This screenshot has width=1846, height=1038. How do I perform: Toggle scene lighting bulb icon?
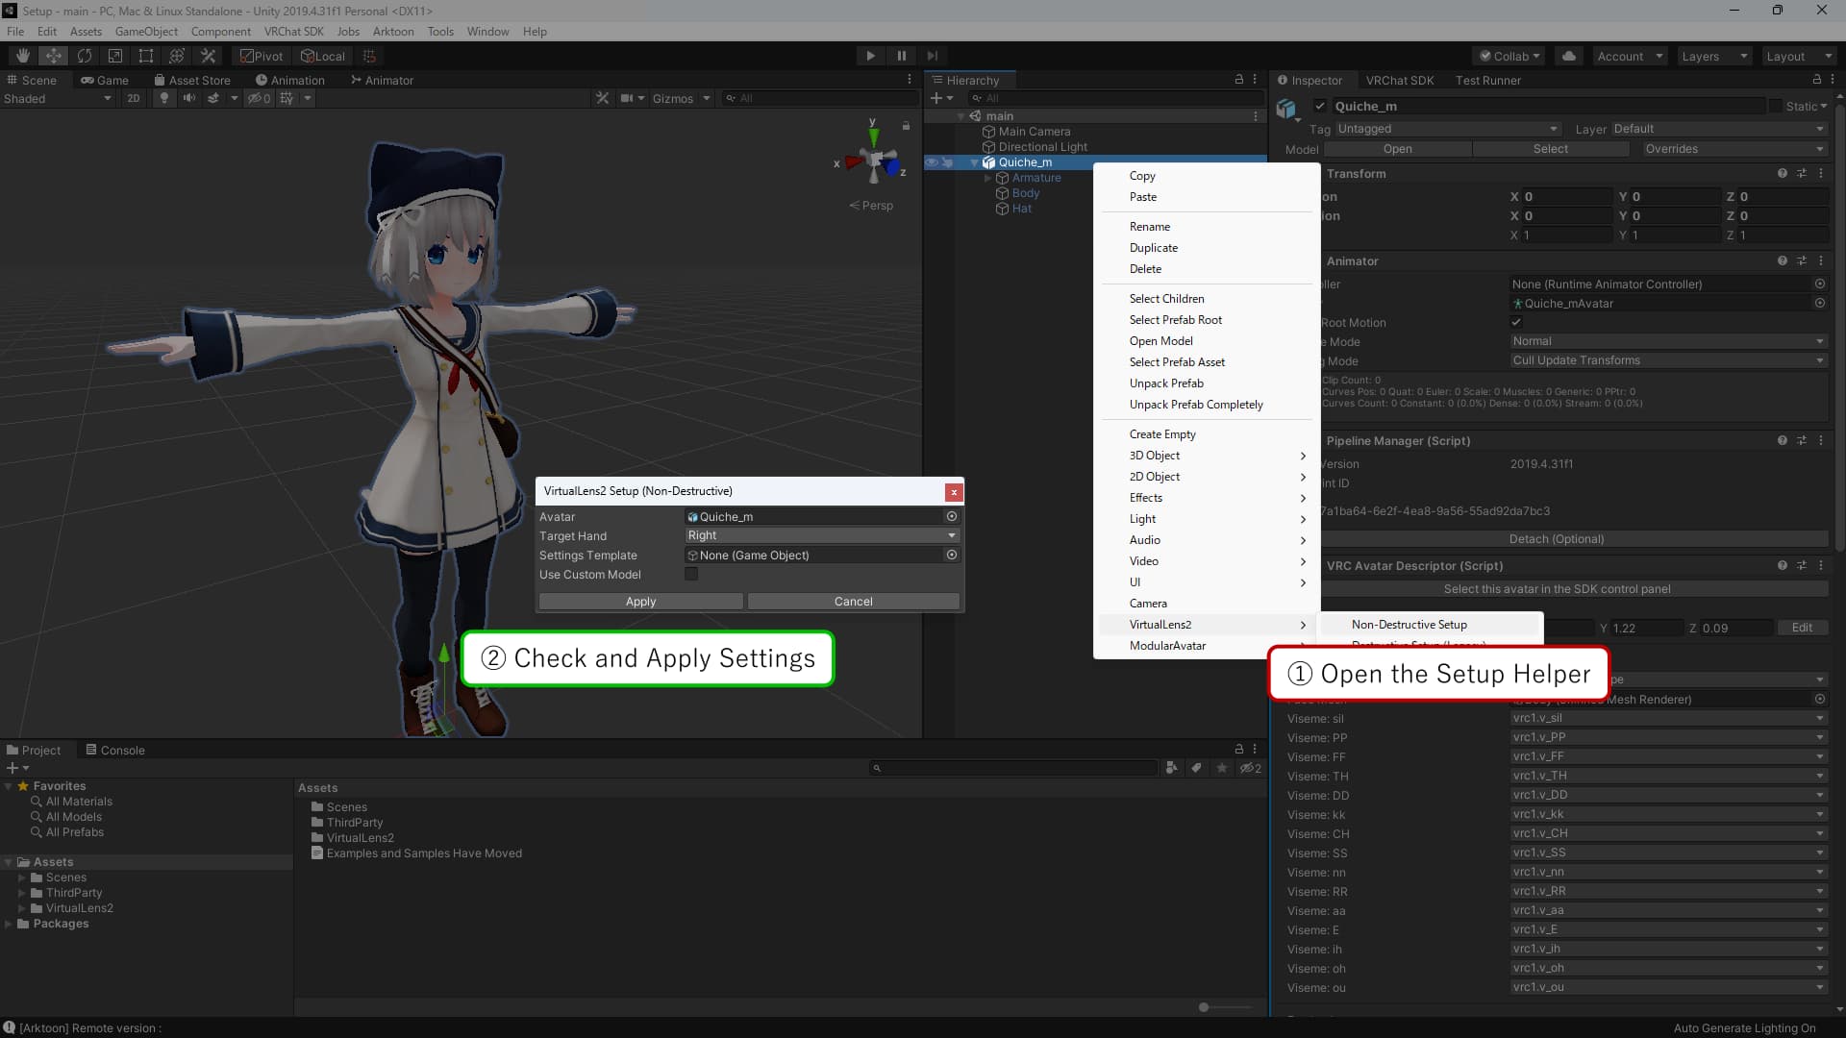[164, 98]
